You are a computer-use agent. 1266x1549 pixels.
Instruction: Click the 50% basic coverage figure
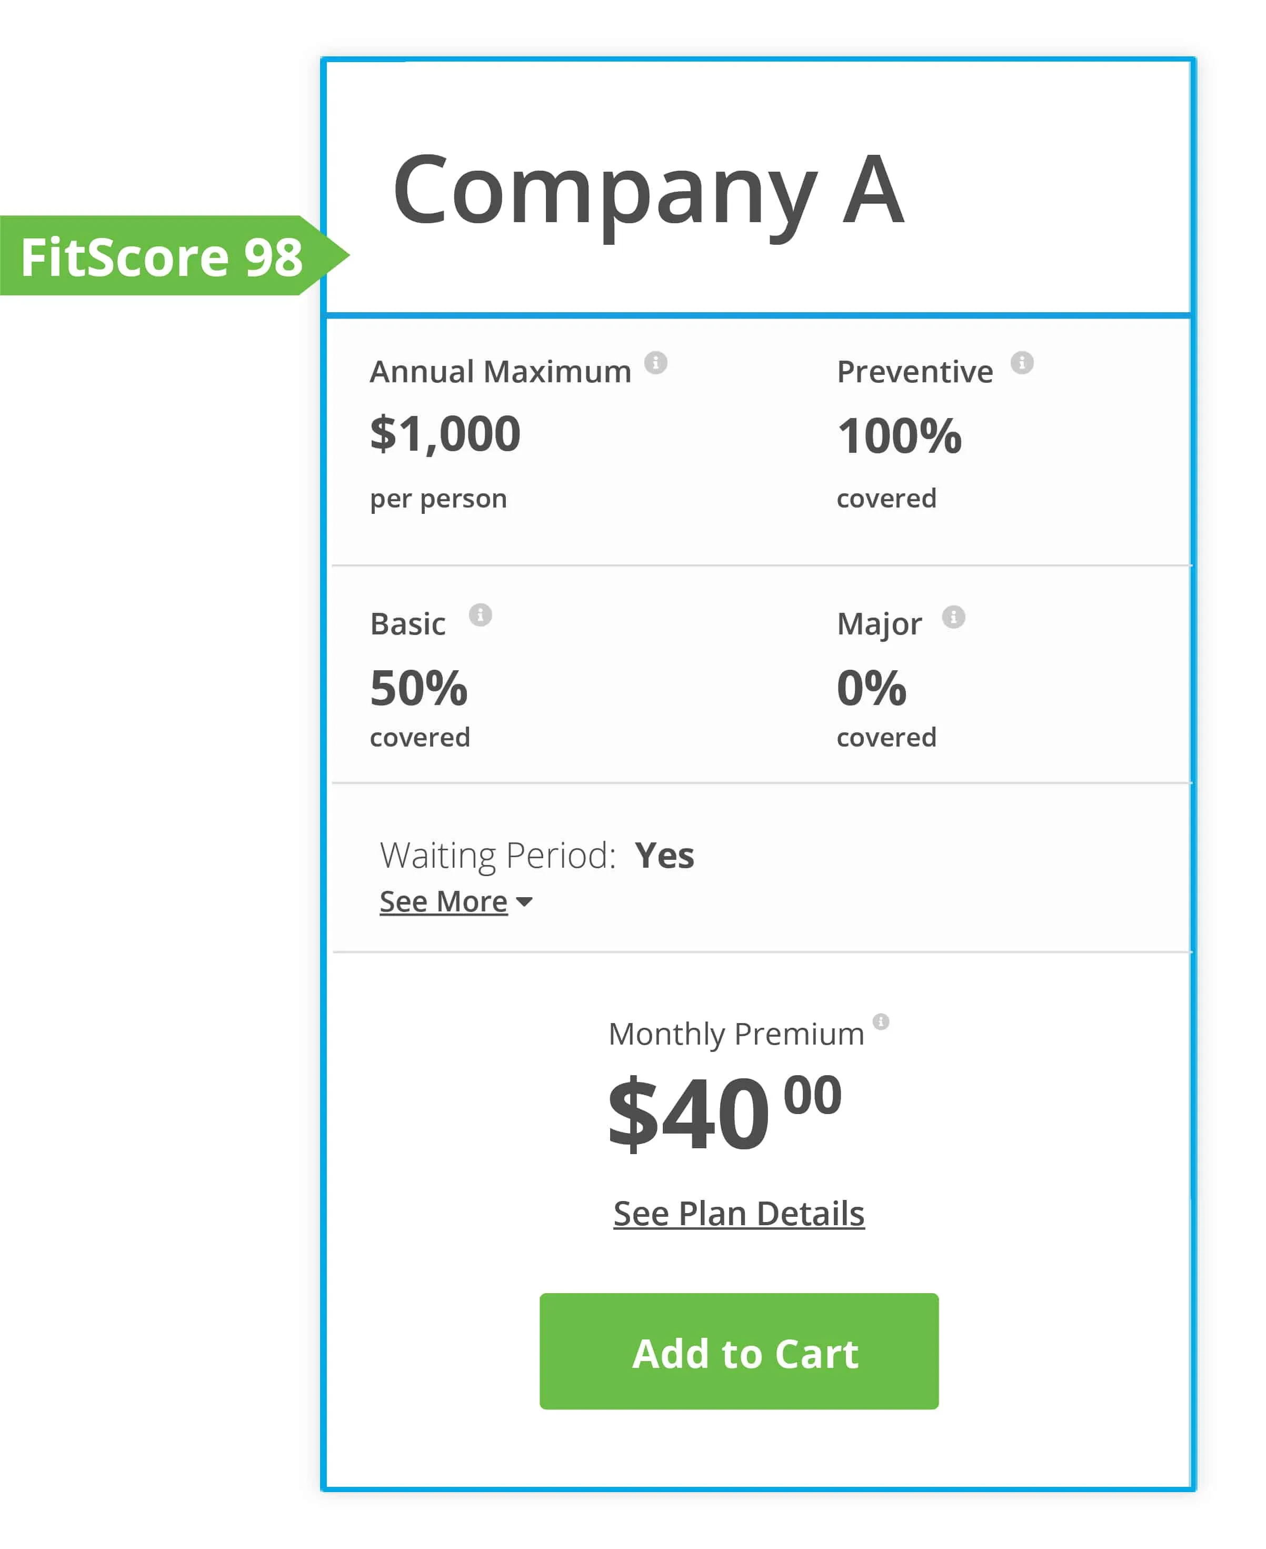[418, 688]
